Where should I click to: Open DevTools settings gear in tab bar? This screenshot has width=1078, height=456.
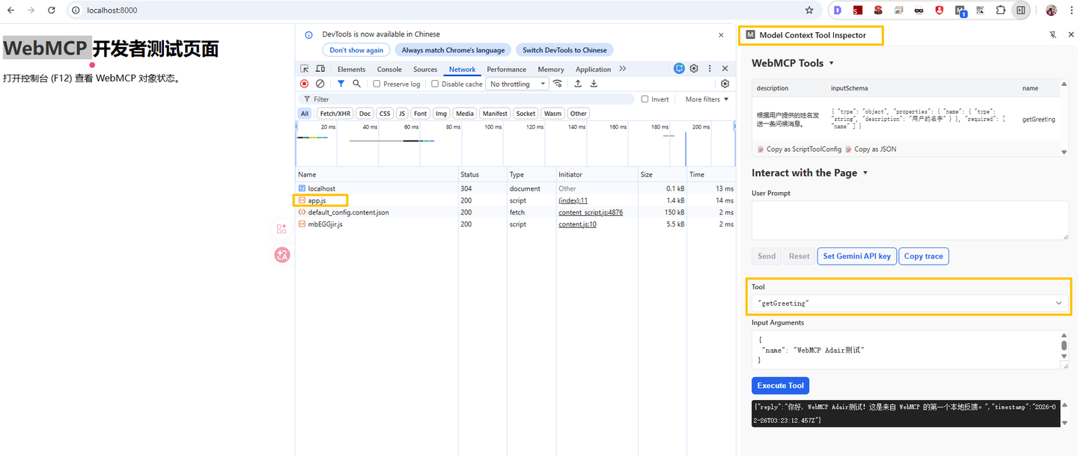pyautogui.click(x=694, y=68)
